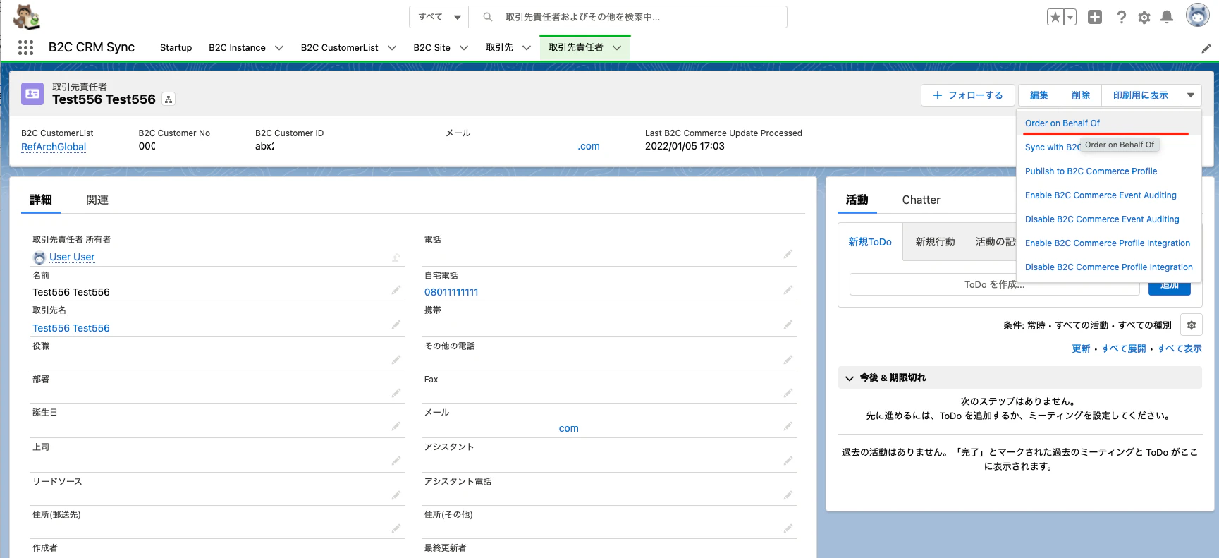Image resolution: width=1219 pixels, height=558 pixels.
Task: Click the フォローする button
Action: click(967, 95)
